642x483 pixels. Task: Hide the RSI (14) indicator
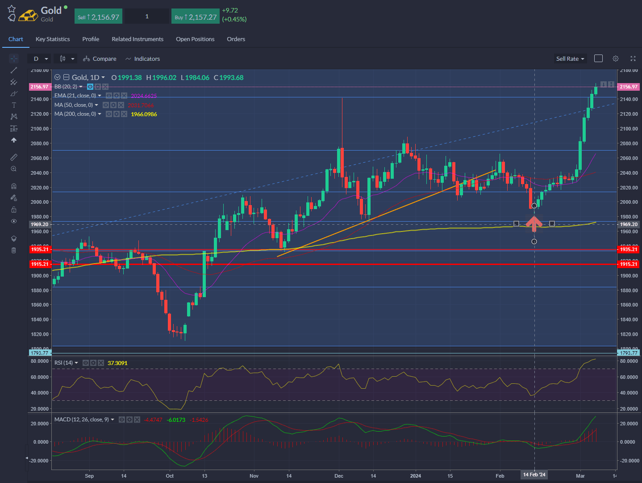tap(85, 363)
